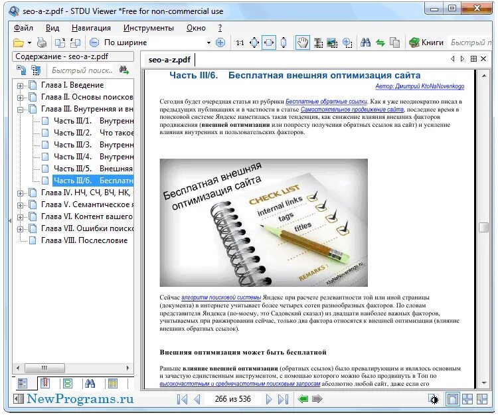Select Часть III/5. Внешняя in contents
Screen dimensions: 498x415
pos(93,169)
